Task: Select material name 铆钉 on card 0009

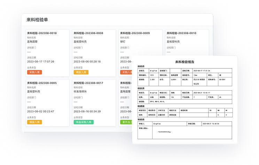Action: (x=123, y=42)
